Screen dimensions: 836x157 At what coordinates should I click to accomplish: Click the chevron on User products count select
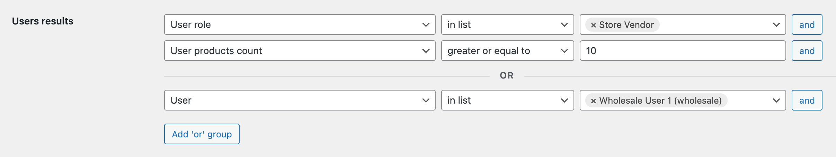(426, 51)
